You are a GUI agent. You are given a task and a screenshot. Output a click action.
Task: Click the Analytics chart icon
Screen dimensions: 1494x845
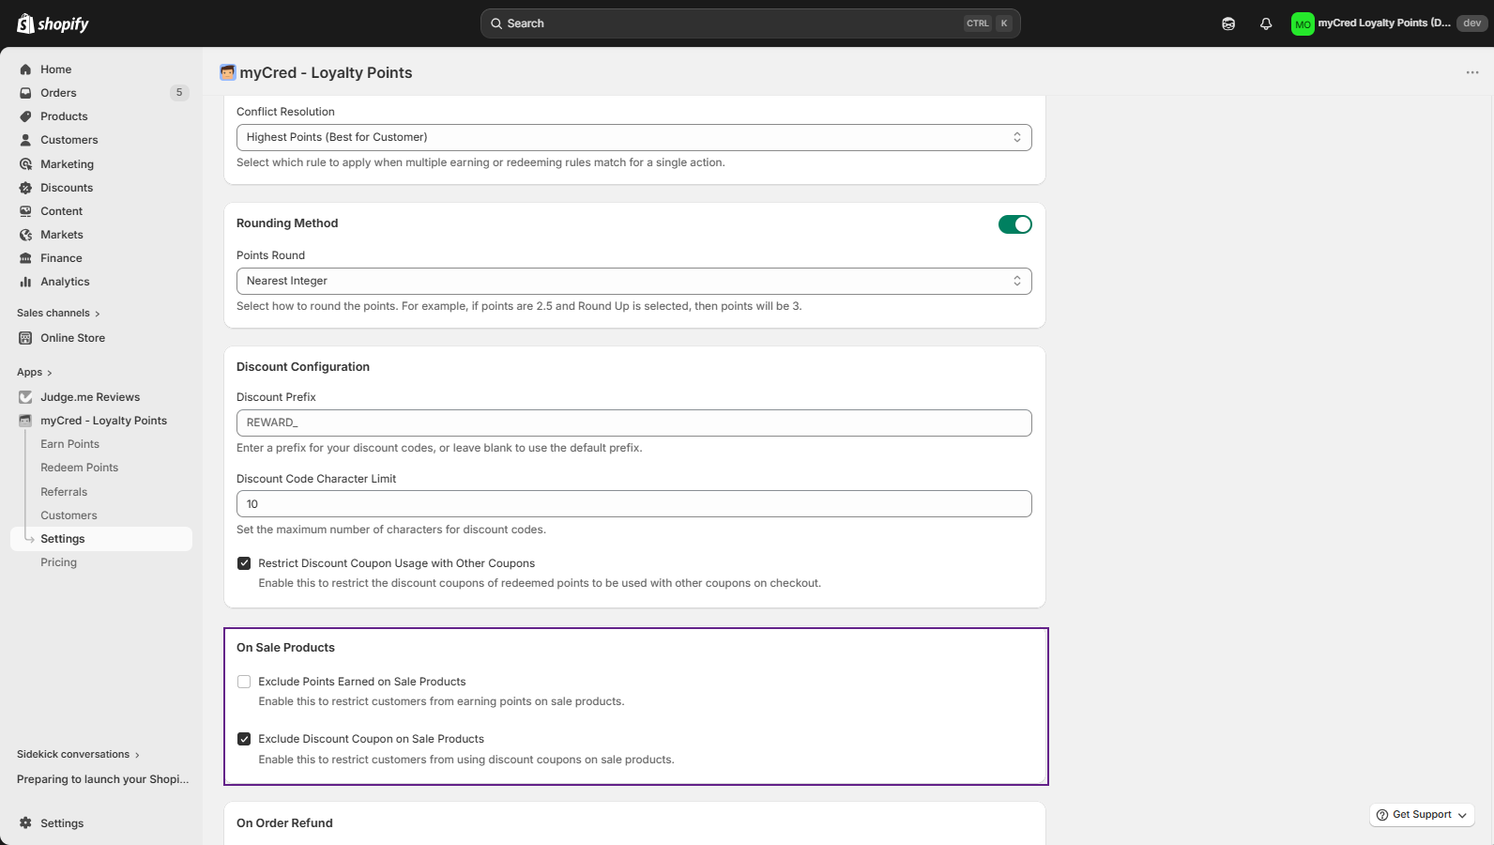tap(26, 282)
